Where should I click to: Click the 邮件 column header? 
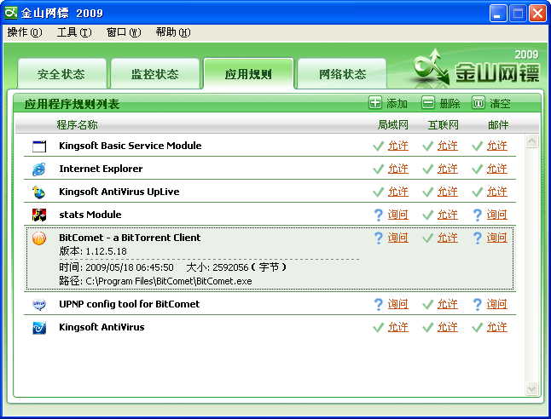pos(498,124)
